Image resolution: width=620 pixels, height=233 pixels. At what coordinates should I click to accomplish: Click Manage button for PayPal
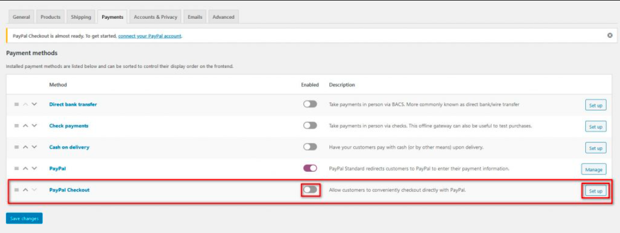tap(593, 169)
